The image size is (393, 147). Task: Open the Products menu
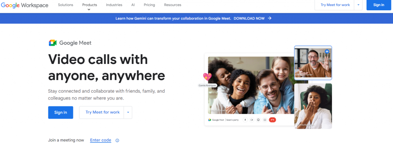point(89,5)
